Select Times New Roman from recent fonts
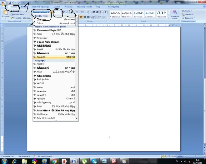 (x=54, y=42)
